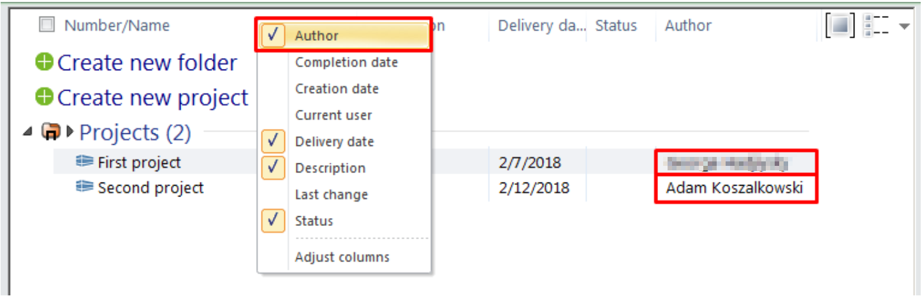
Task: Click the green plus icon beside Create new folder
Action: point(45,63)
